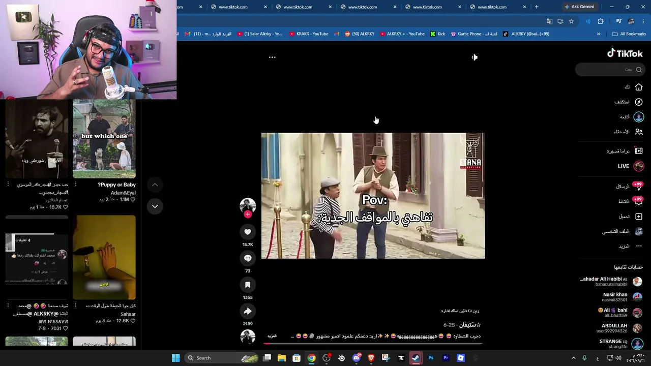Focus the TikTok search field
Screen dimensions: 651x366
[610, 69]
